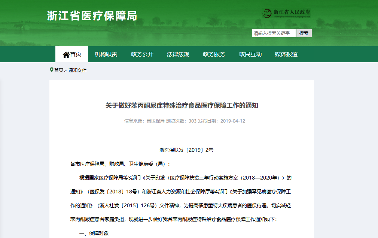Open the Zhejiang People's Government logo link
Viewport: 378px width, 238px height.
(286, 13)
